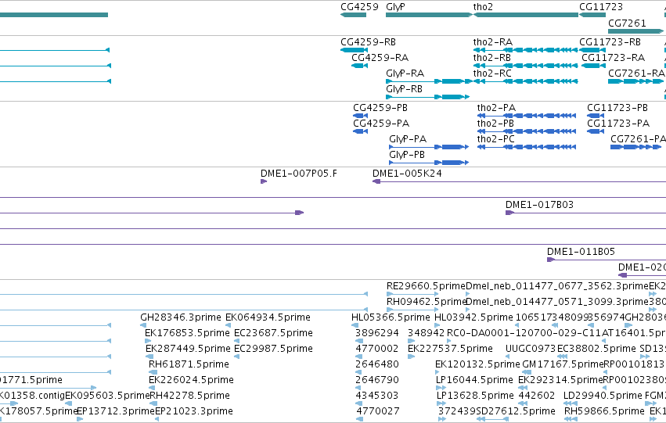This screenshot has height=423, width=666.
Task: Select the EK226024.5prime EST feature
Action: 153,388
